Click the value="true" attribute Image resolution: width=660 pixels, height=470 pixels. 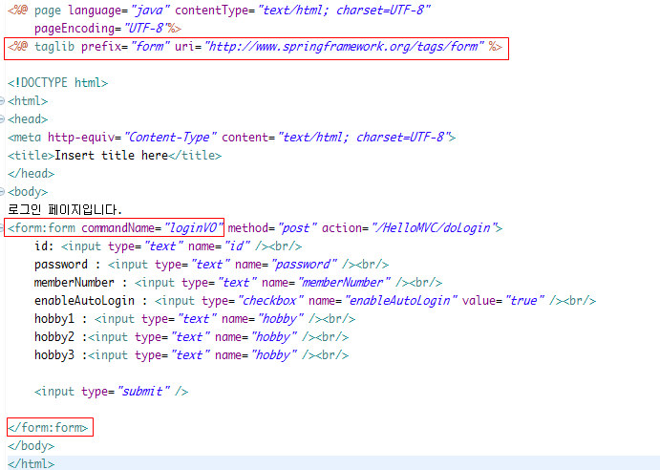click(503, 301)
